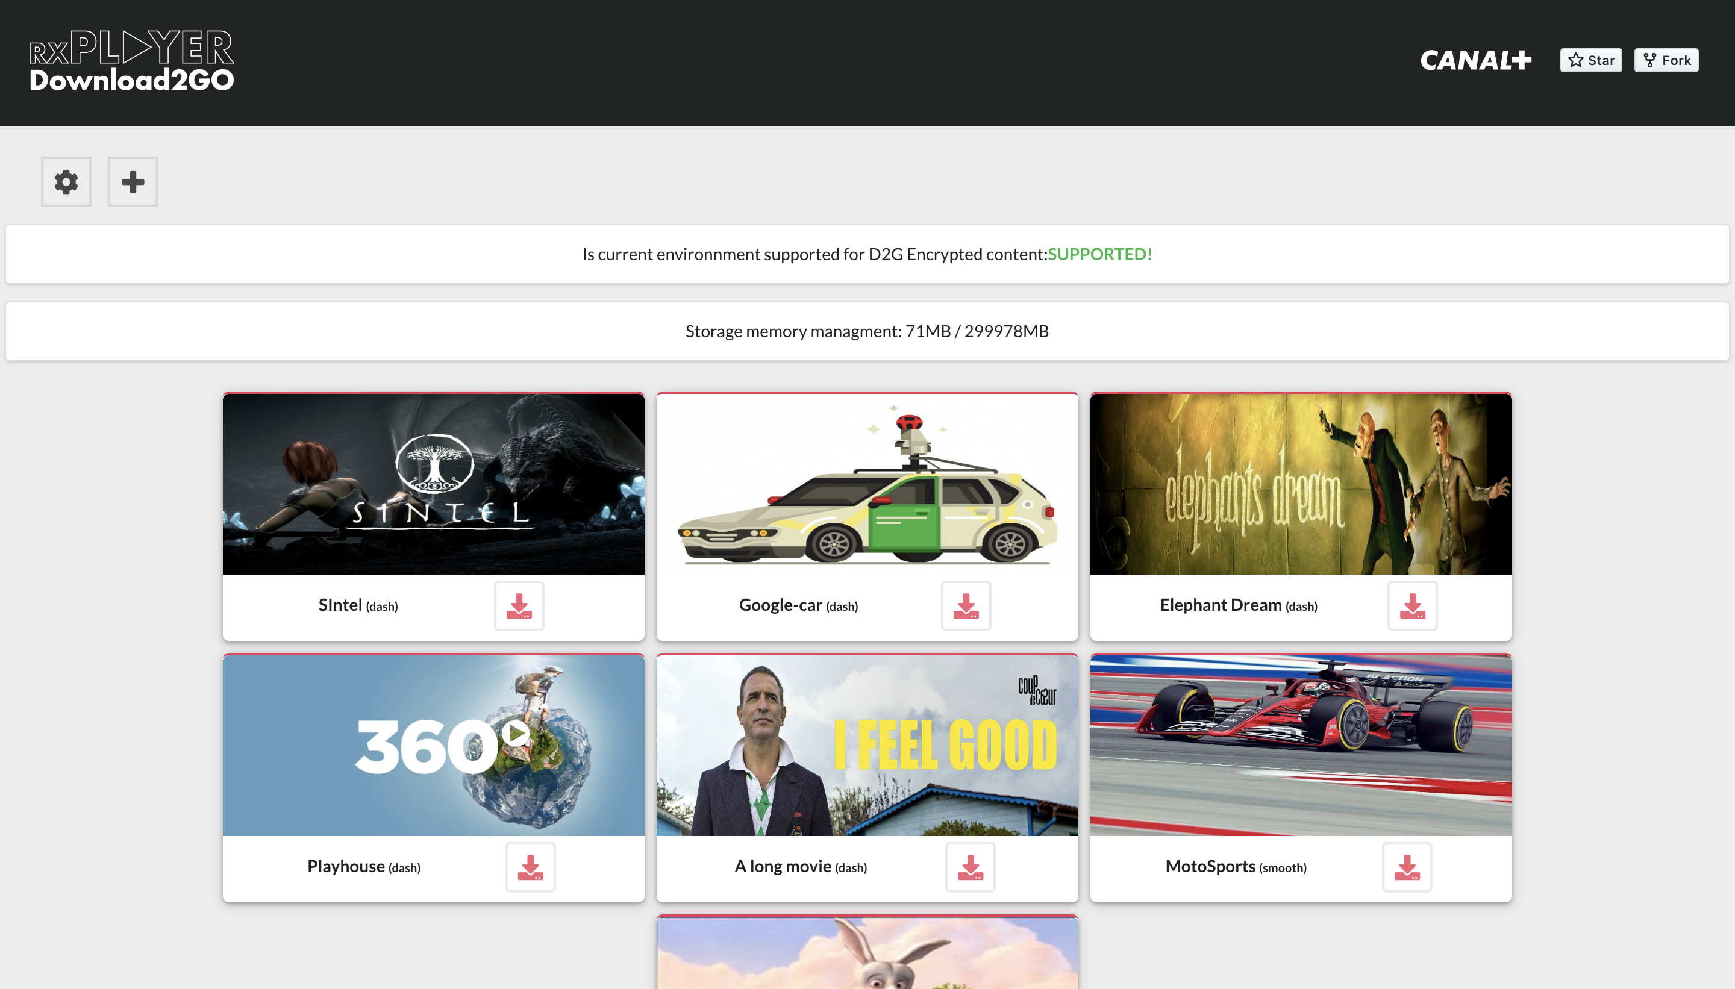This screenshot has height=989, width=1735.
Task: Open the bunny thumbnail at the bottom
Action: (867, 953)
